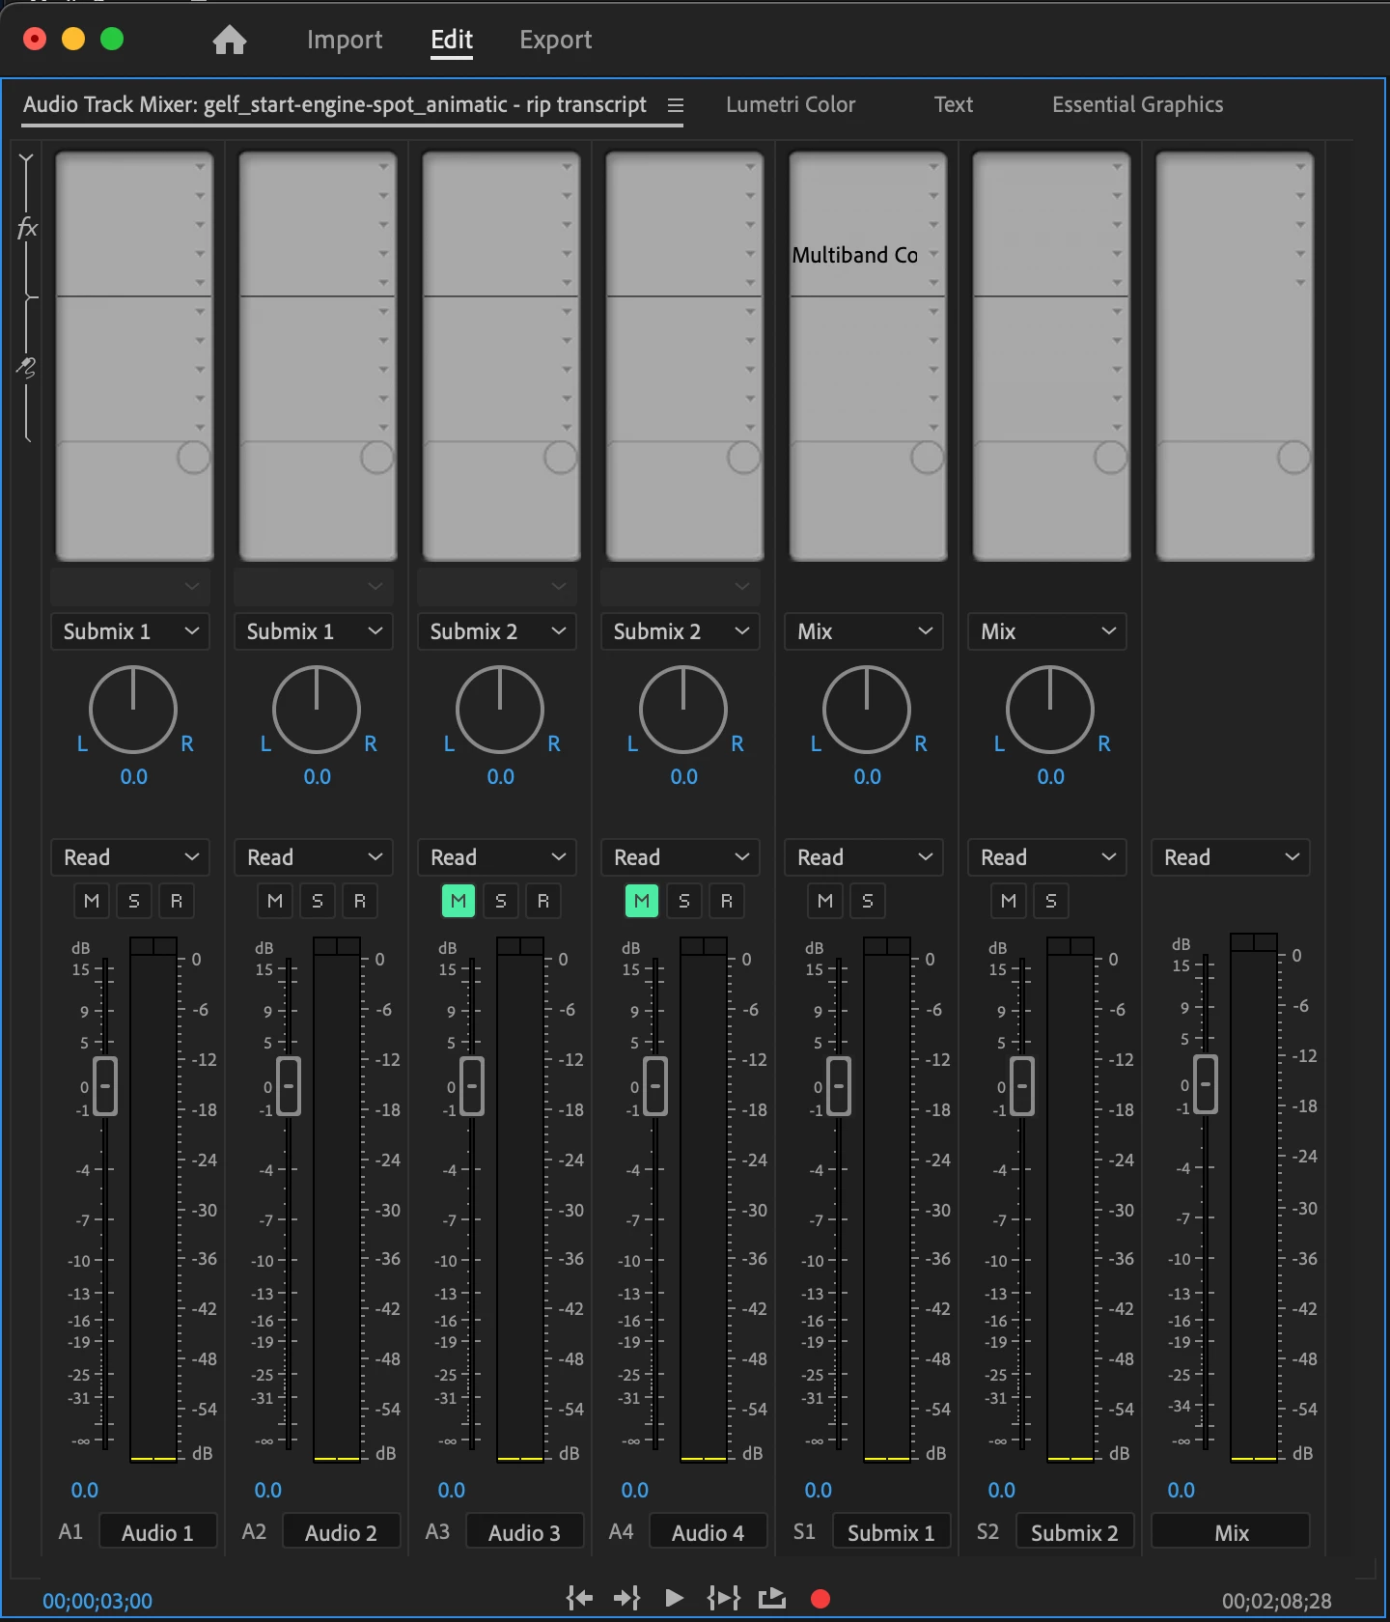Click the Go to In point icon

click(579, 1599)
